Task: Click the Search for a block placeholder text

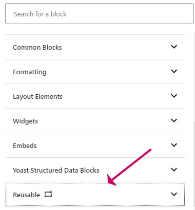Action: tap(40, 14)
